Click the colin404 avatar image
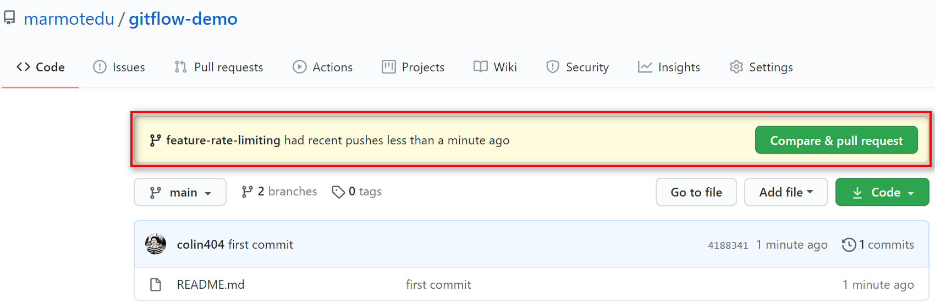935x303 pixels. tap(156, 244)
